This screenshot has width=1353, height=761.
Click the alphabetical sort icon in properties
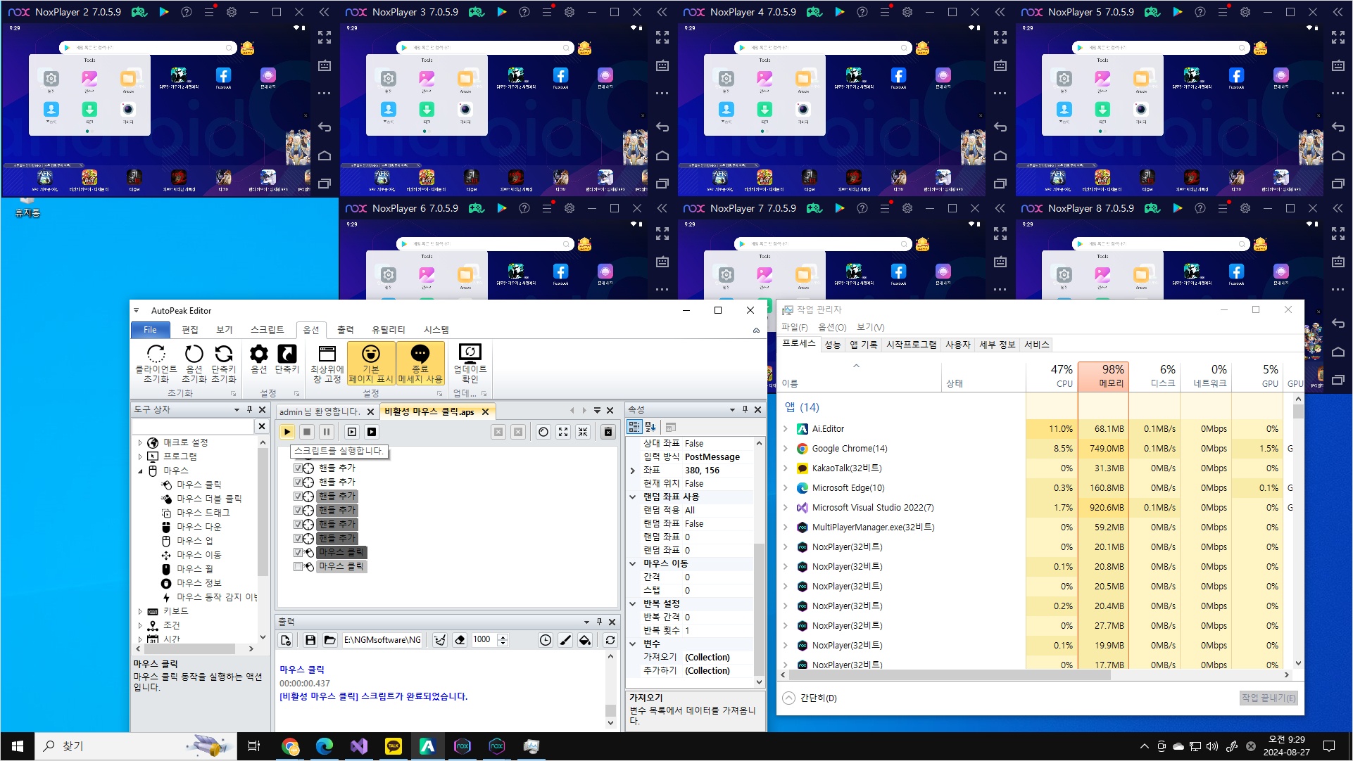click(x=650, y=427)
